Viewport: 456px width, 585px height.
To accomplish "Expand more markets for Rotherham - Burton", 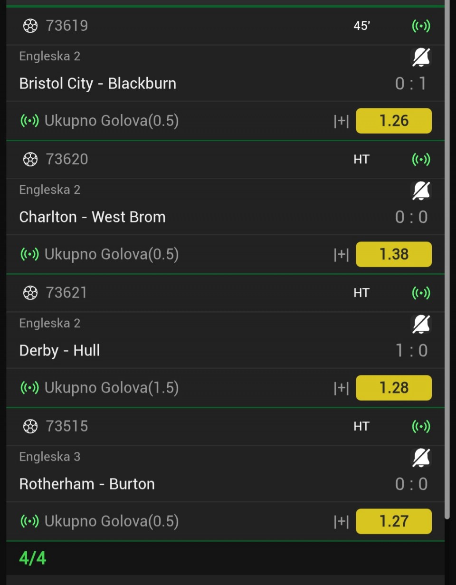I will (x=341, y=522).
